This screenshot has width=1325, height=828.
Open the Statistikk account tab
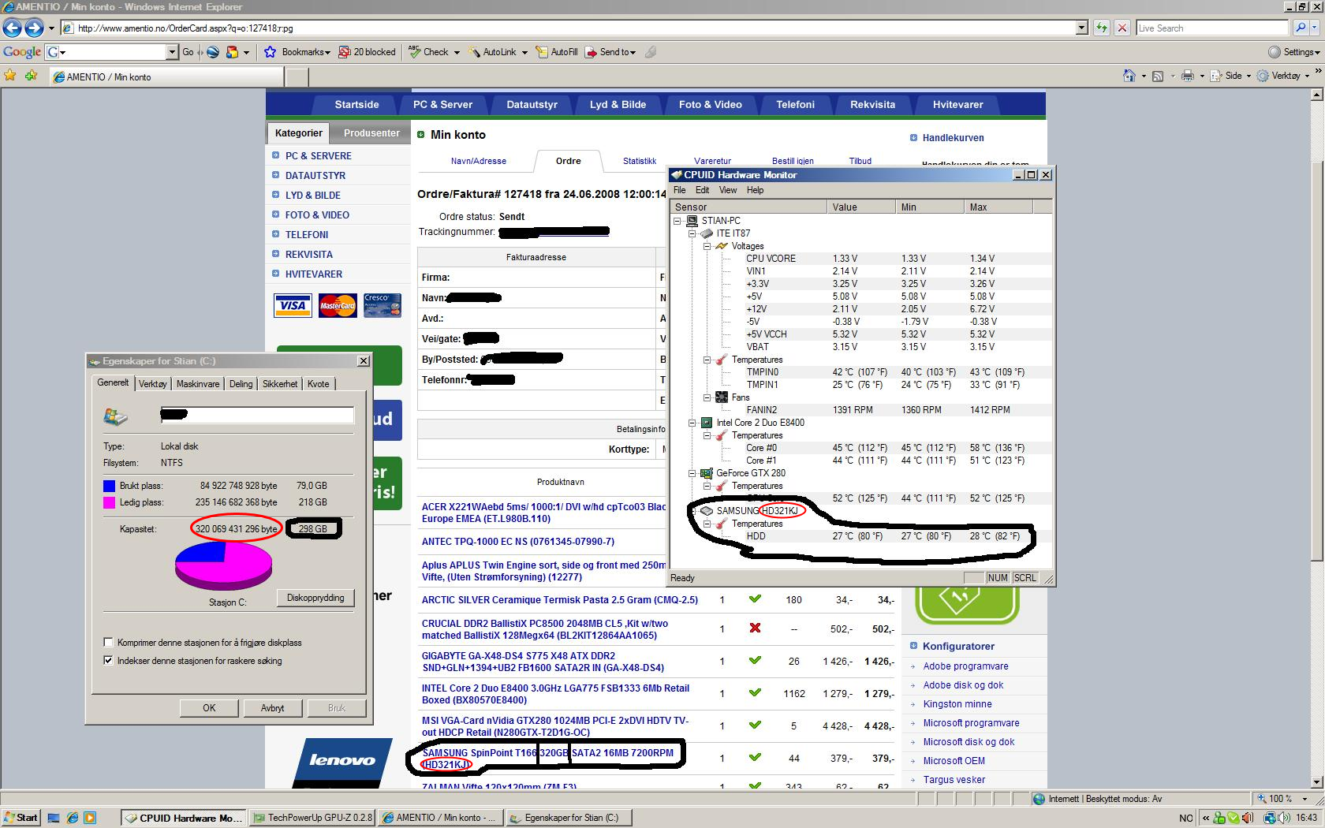[640, 161]
